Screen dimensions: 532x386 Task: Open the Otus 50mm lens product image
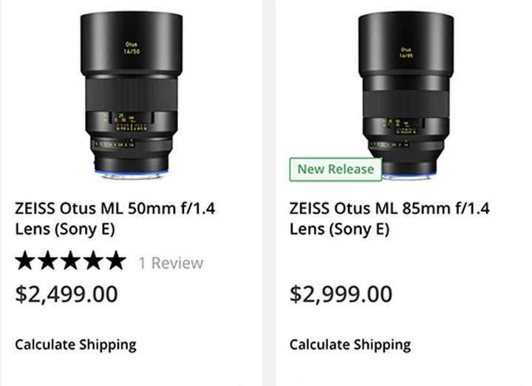pos(132,92)
